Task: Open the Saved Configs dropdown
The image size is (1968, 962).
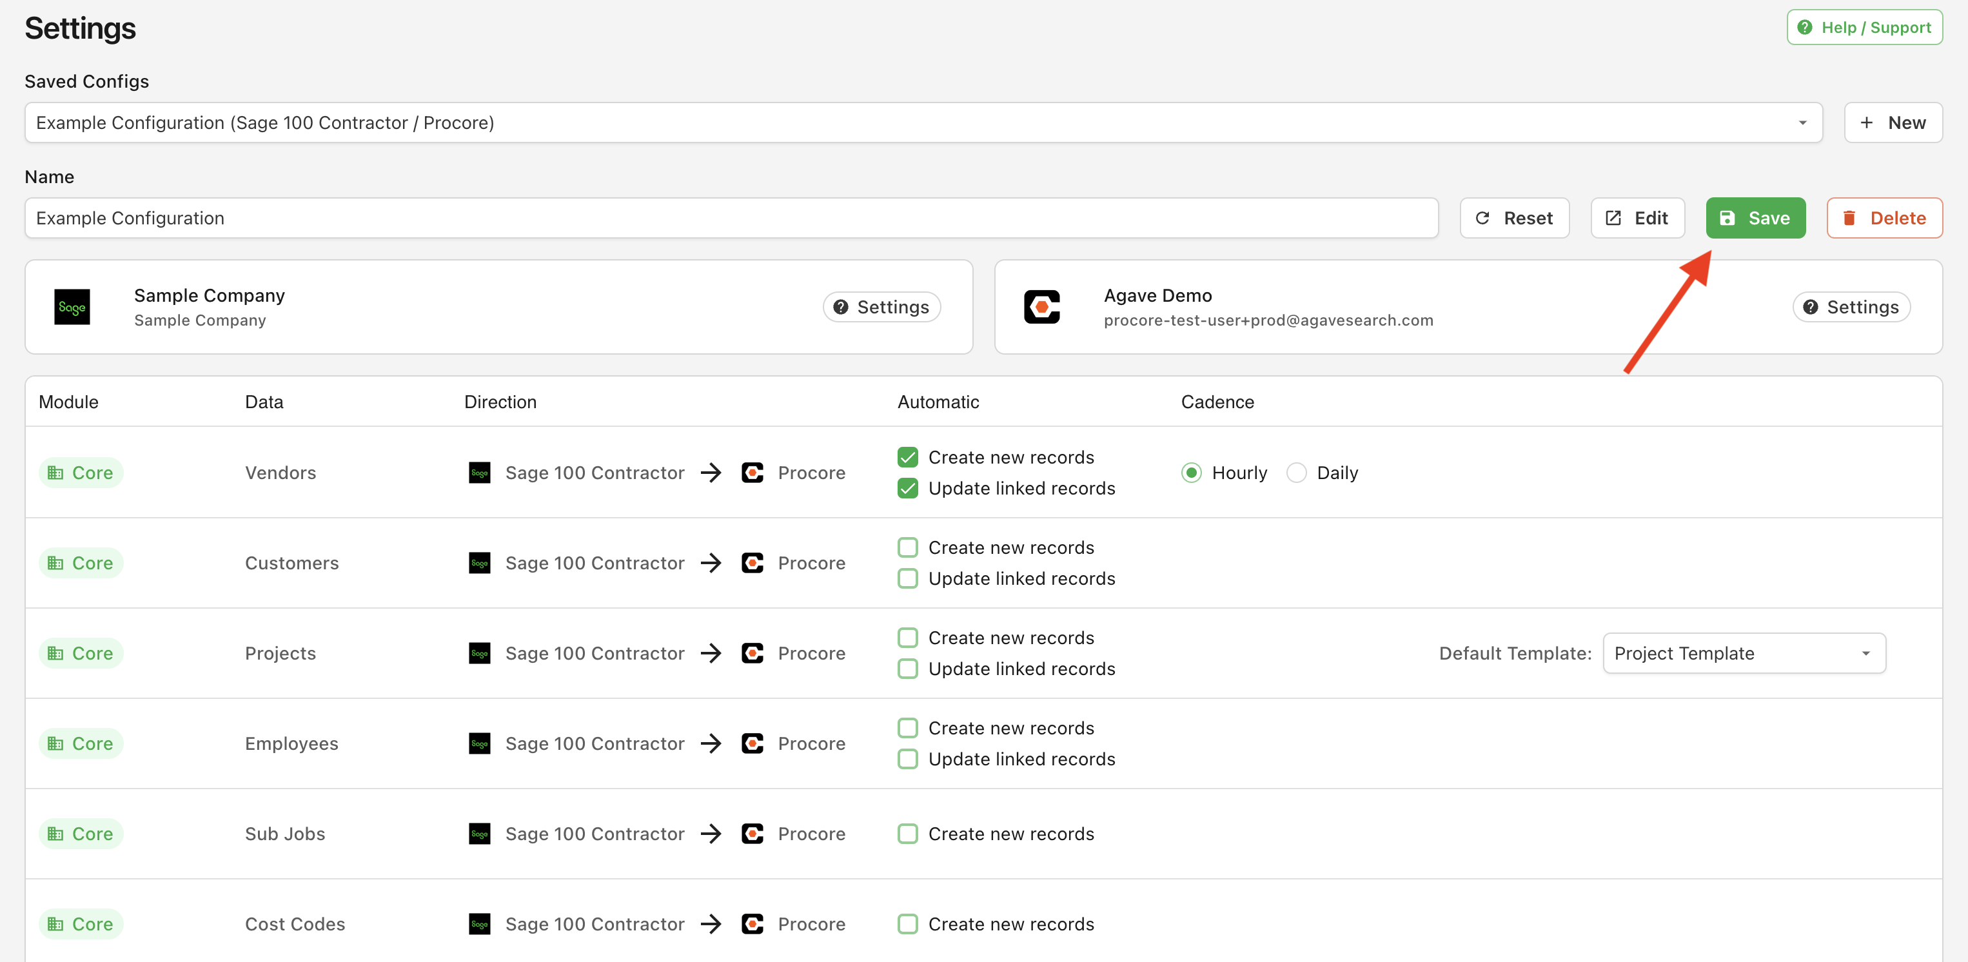Action: click(x=923, y=123)
